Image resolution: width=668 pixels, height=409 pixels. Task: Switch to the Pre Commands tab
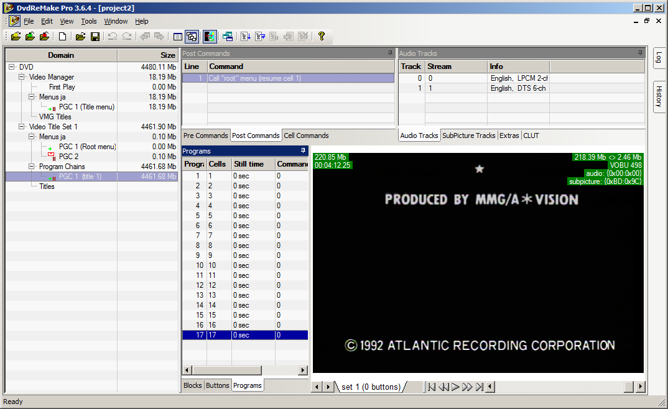tap(206, 136)
